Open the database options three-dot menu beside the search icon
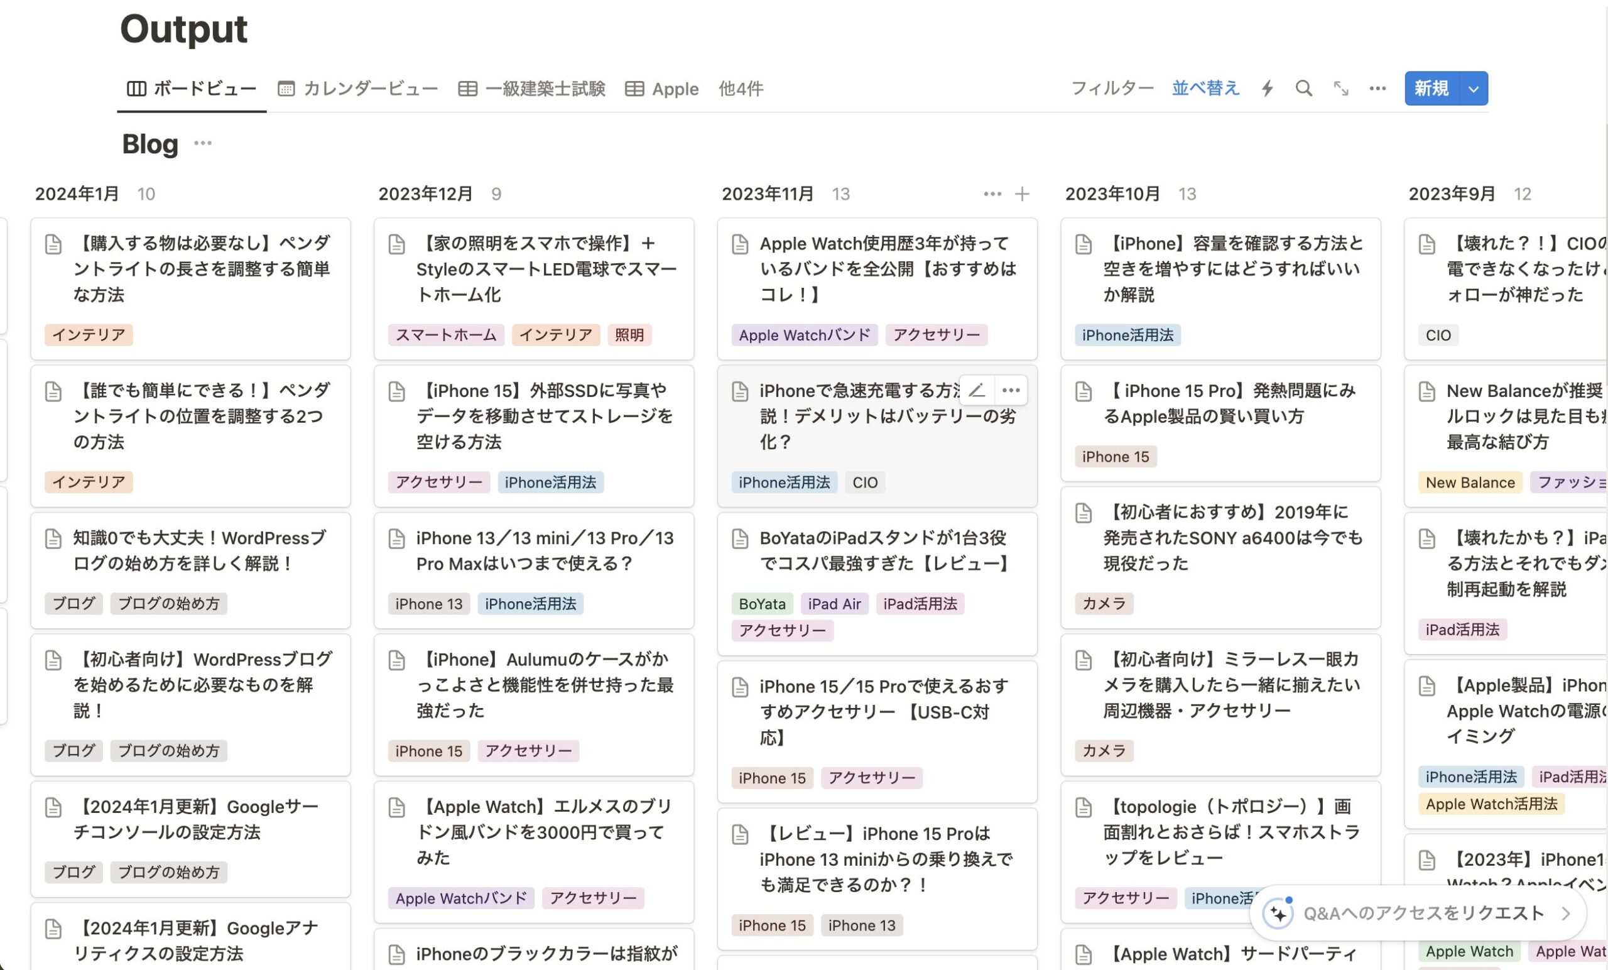Screen dimensions: 1608x970 click(x=1377, y=88)
